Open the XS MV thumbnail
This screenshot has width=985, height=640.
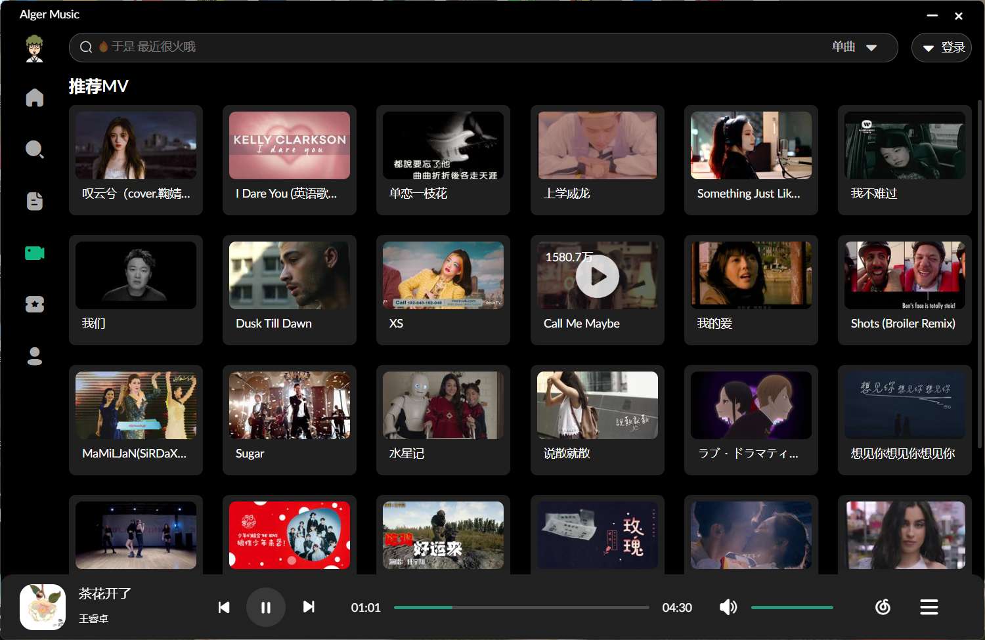[443, 275]
